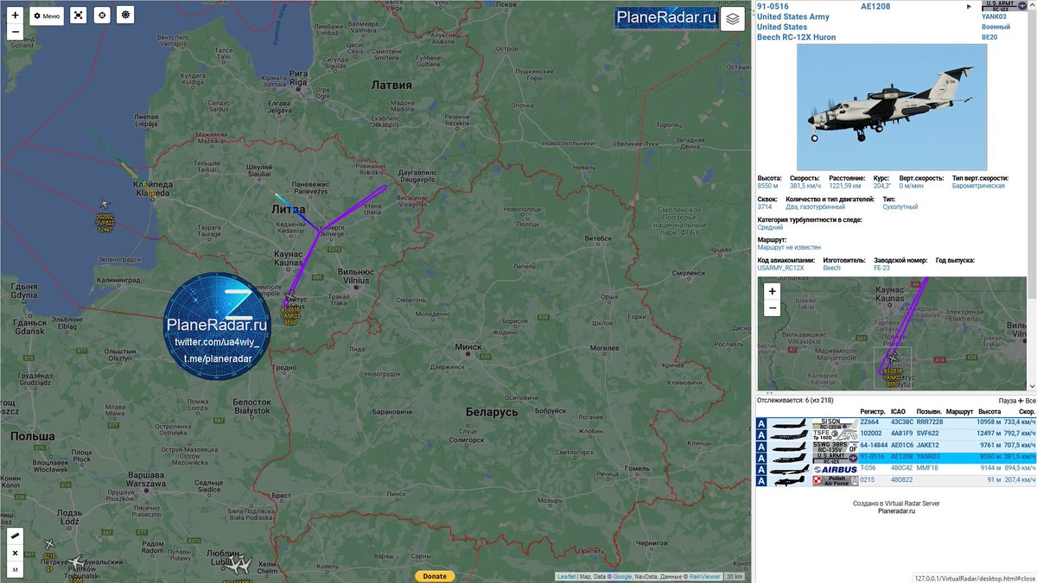Viewport: 1037px width, 583px height.
Task: Open the Leaflet attribution link
Action: (566, 577)
